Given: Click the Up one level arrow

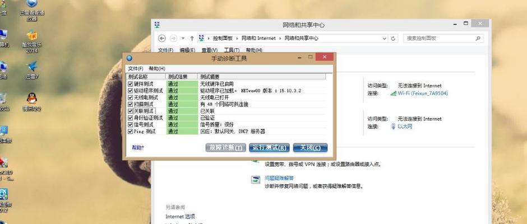Looking at the screenshot, I should tap(192, 38).
